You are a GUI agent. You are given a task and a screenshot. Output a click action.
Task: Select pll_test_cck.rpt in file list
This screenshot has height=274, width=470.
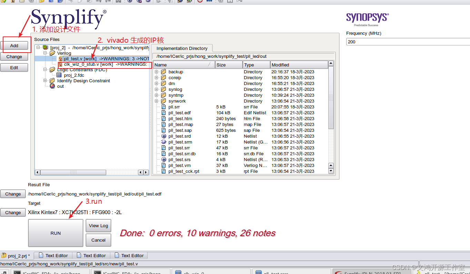[184, 171]
